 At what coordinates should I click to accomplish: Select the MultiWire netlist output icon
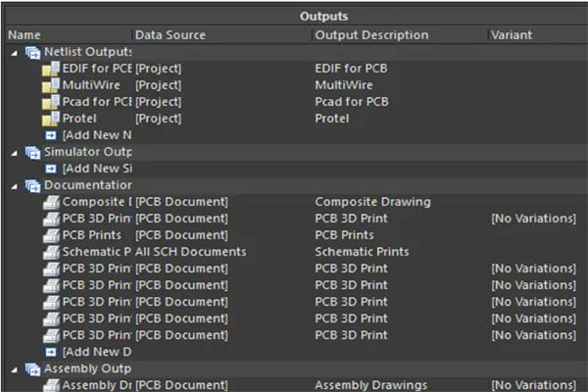click(x=50, y=85)
